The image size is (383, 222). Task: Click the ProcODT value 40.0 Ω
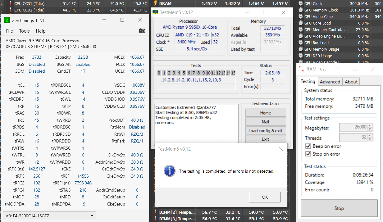click(x=137, y=120)
